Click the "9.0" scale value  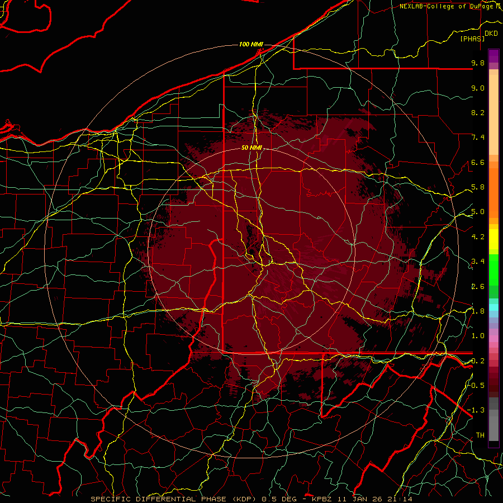(x=478, y=88)
